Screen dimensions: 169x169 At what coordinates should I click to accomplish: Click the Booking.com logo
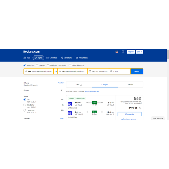(x=32, y=51)
